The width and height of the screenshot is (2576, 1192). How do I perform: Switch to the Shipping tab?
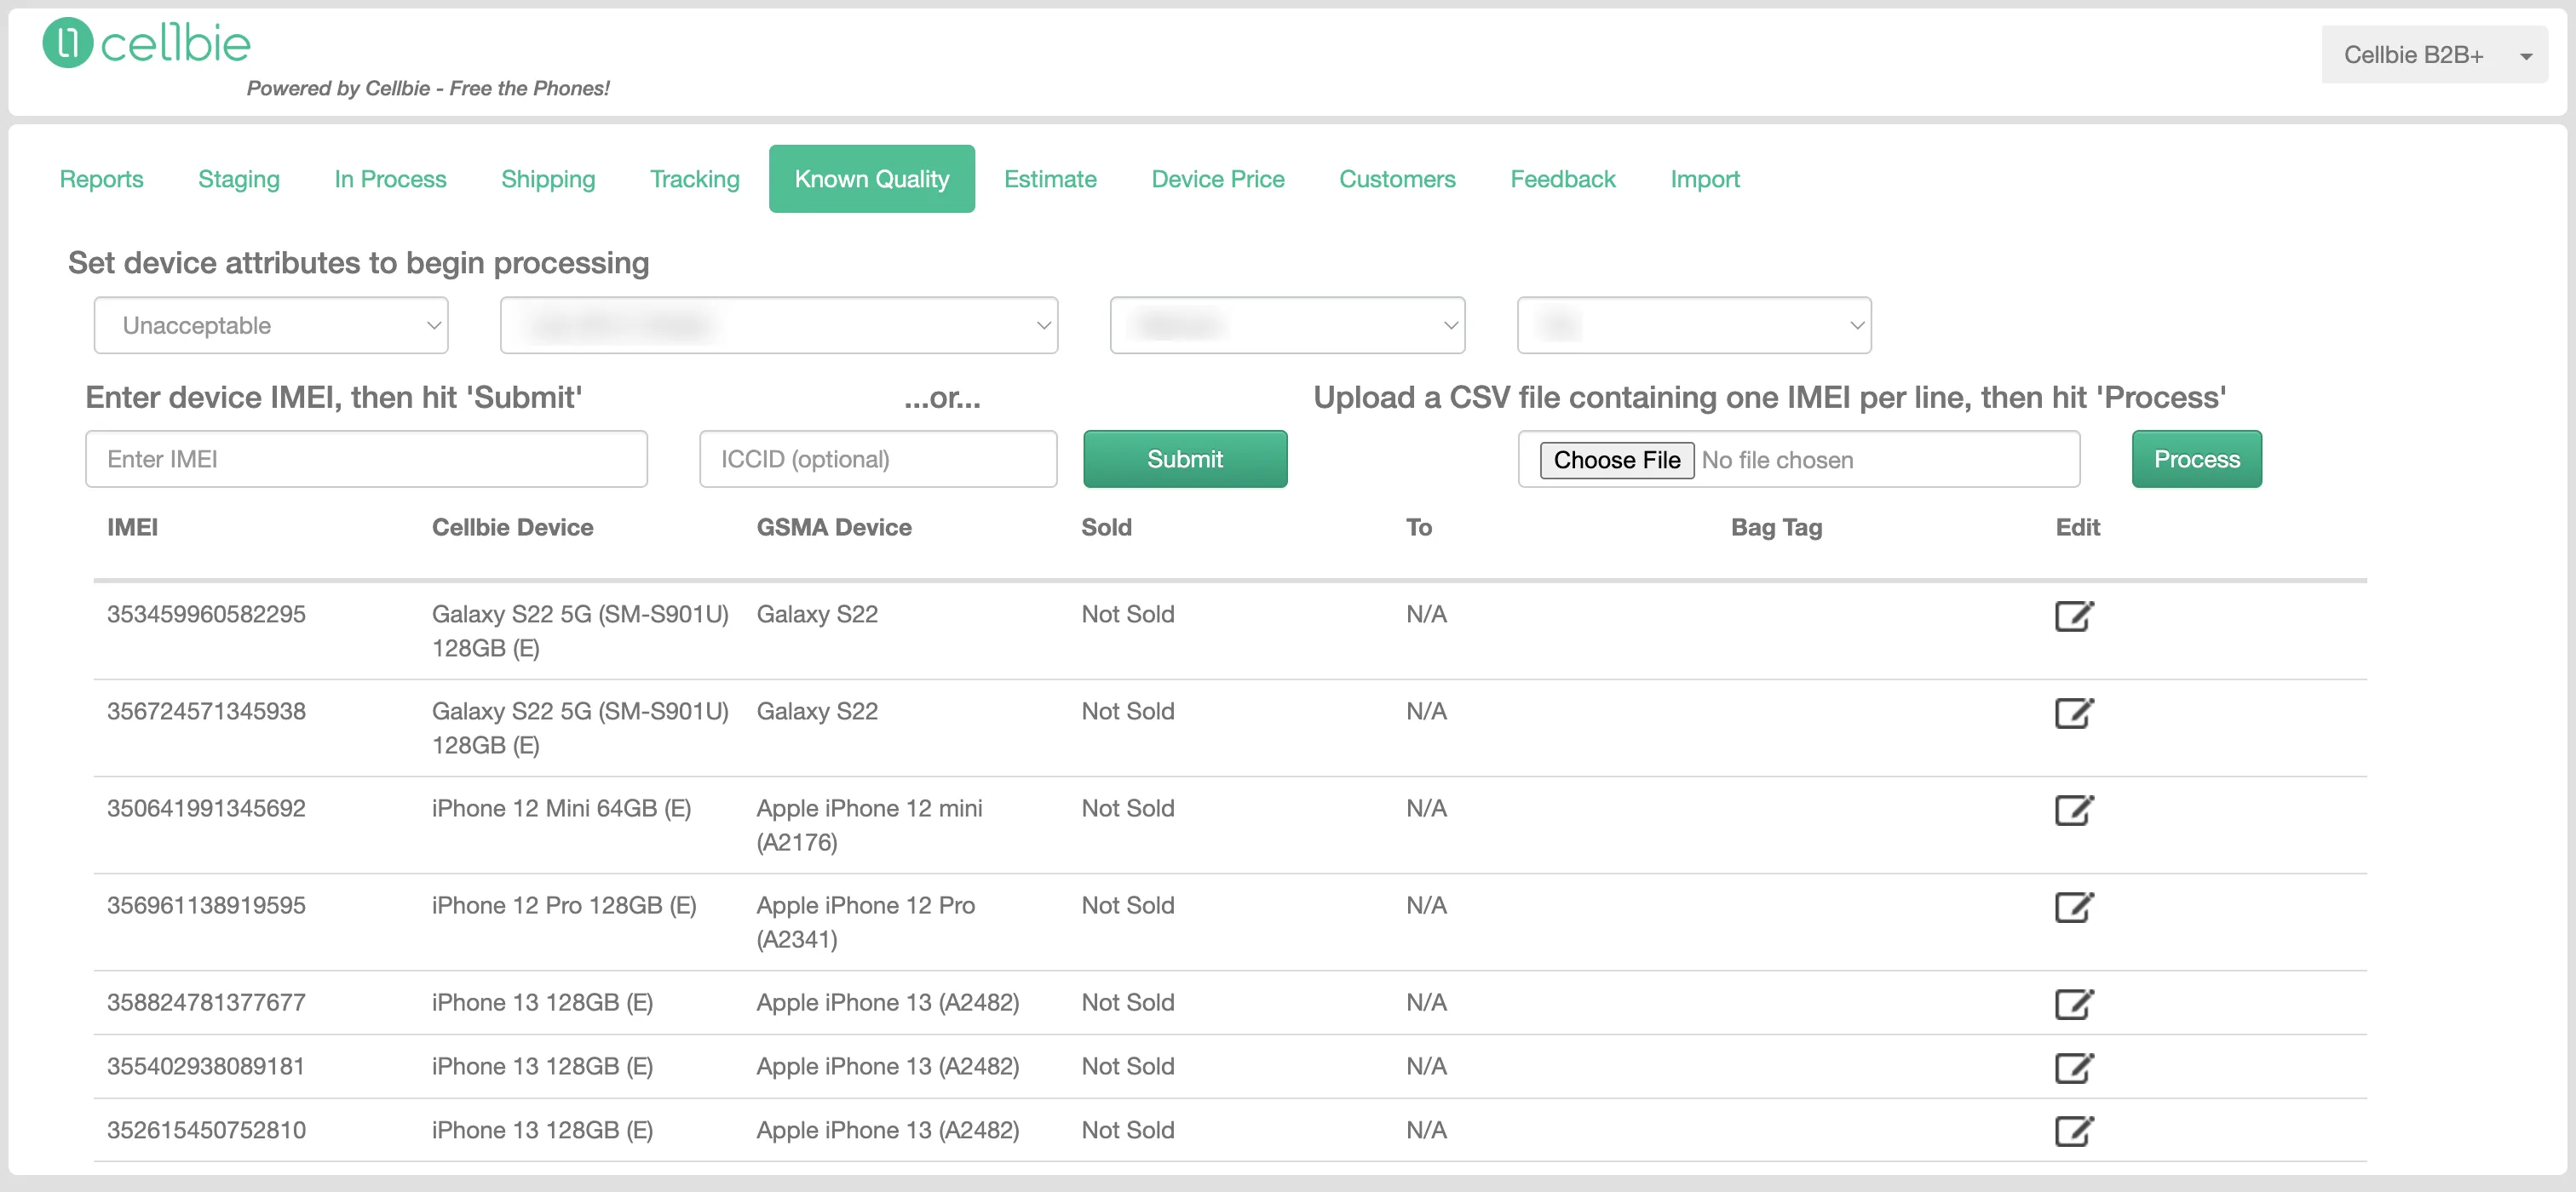[548, 179]
